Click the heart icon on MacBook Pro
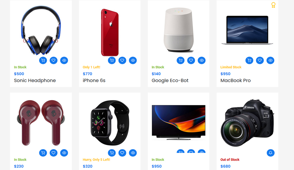 pos(260,60)
